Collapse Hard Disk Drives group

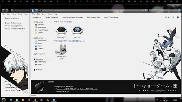pyautogui.click(x=54, y=22)
